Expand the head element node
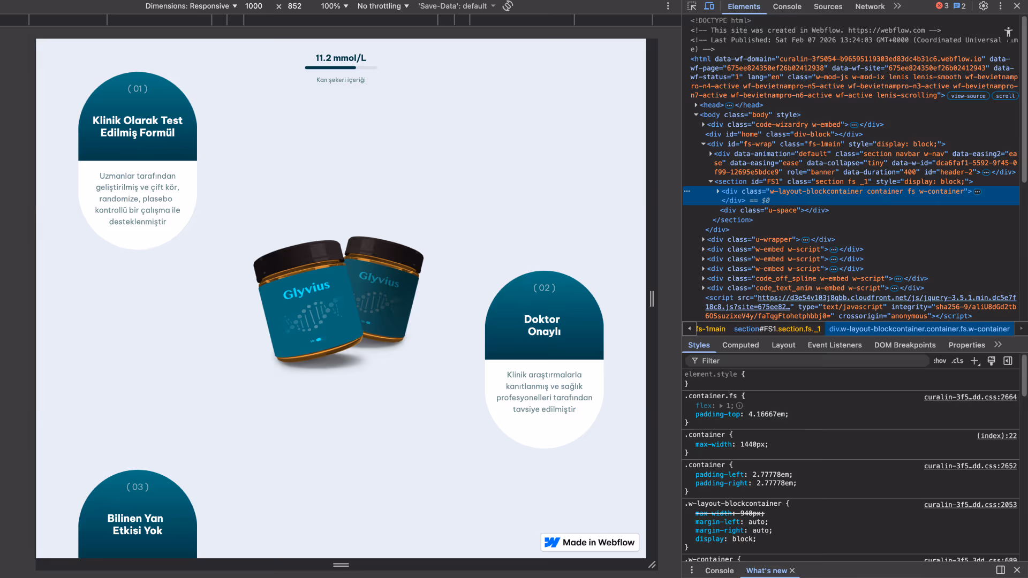 (x=696, y=105)
